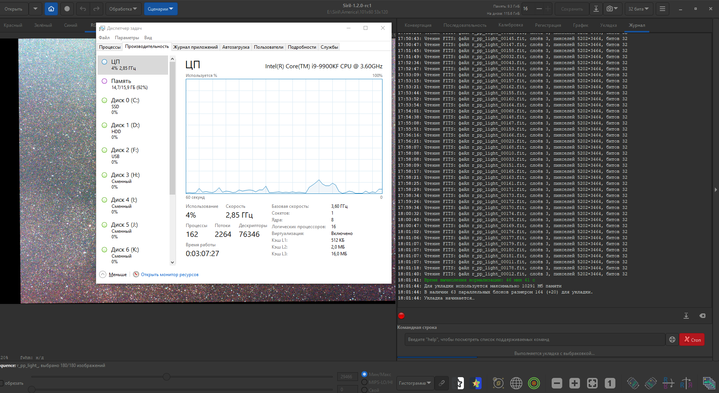
Task: Click the red Стоп button
Action: pos(692,339)
